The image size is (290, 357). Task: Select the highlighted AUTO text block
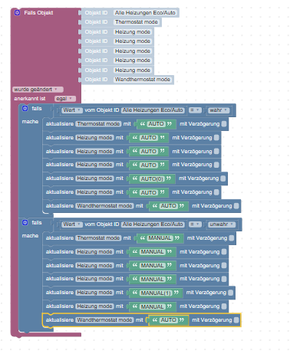[x=168, y=320]
